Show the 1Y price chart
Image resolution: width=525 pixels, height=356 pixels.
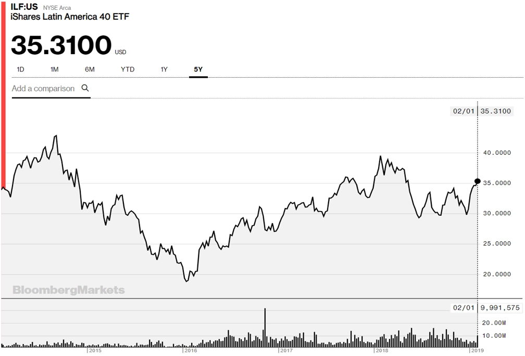click(x=164, y=69)
